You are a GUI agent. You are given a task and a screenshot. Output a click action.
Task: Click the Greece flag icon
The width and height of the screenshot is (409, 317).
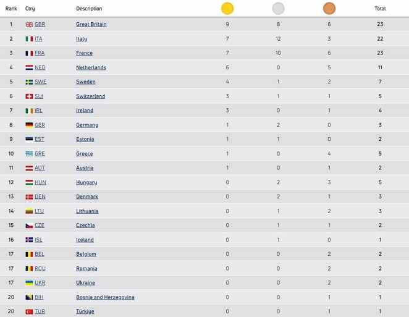point(29,154)
